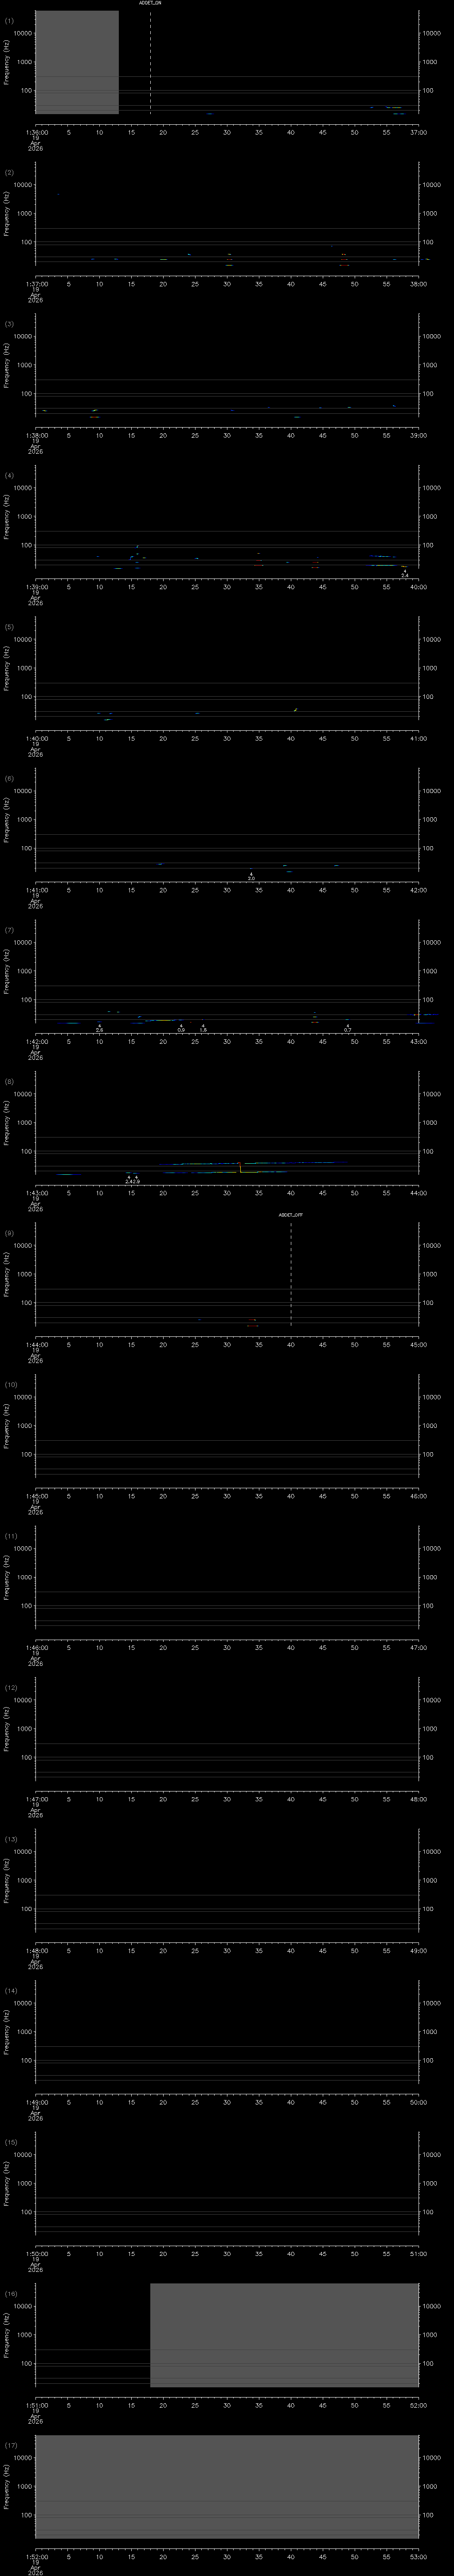This screenshot has width=454, height=2576.
Task: Click the panel (5) number label
Action: coord(9,627)
